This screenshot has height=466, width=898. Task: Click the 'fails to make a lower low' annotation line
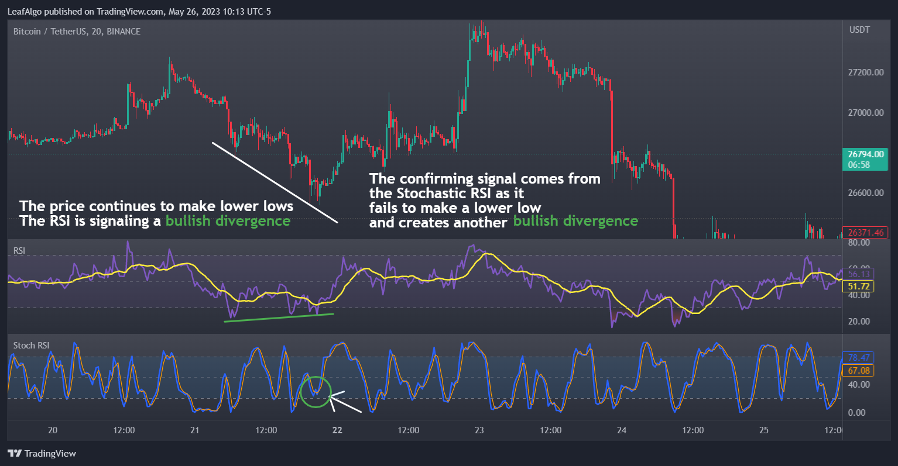pyautogui.click(x=455, y=208)
